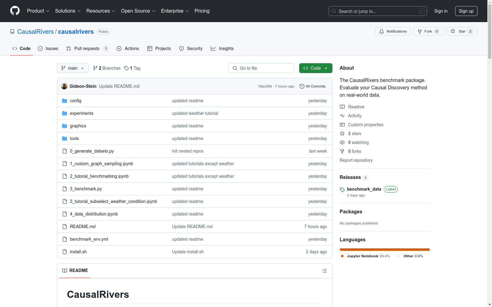Expand the Solutions menu
The width and height of the screenshot is (492, 307).
[68, 11]
